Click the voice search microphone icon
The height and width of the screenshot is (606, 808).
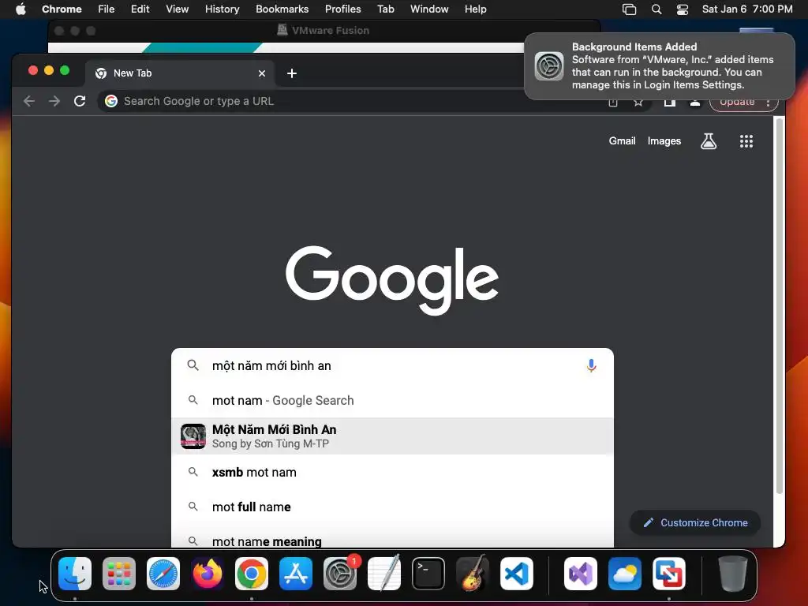(x=591, y=365)
